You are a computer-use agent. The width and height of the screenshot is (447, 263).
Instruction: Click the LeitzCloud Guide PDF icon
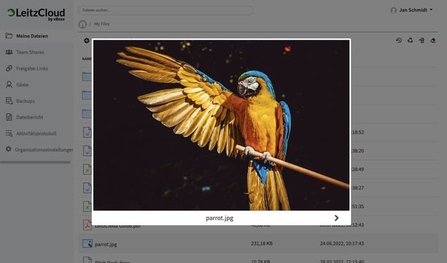coord(87,225)
